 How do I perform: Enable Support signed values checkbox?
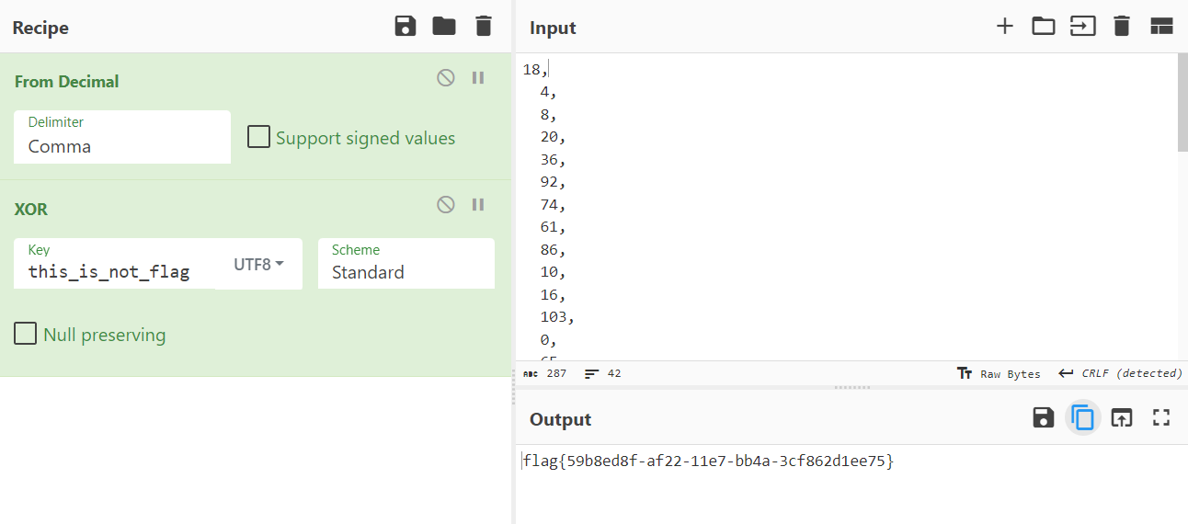[259, 138]
